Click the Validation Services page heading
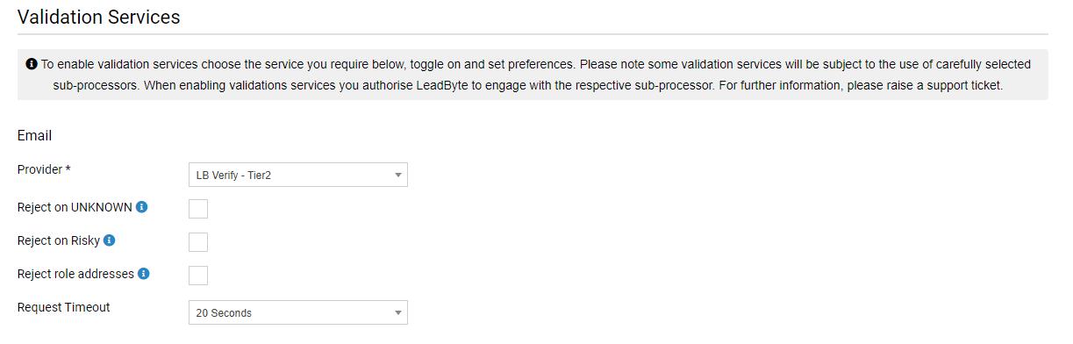Viewport: 1073px width, 344px height. click(x=99, y=17)
